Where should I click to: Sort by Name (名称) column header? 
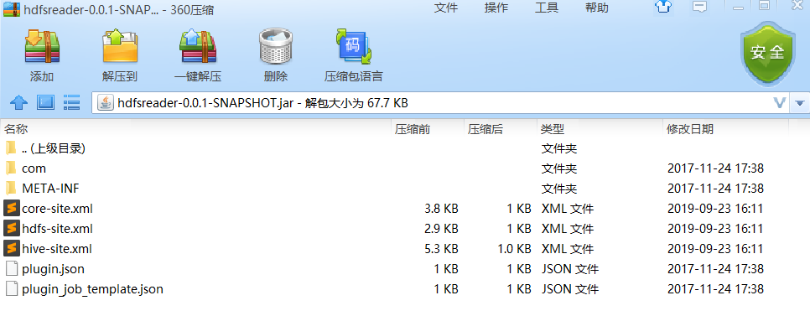click(x=15, y=129)
